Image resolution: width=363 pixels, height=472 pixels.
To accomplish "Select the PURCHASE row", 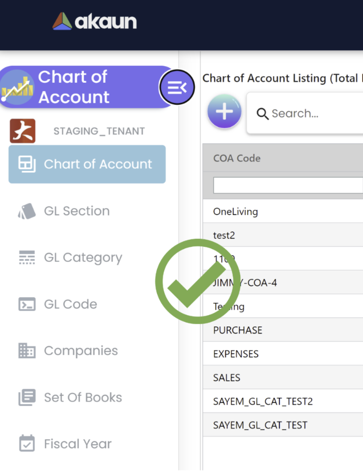I will click(238, 330).
